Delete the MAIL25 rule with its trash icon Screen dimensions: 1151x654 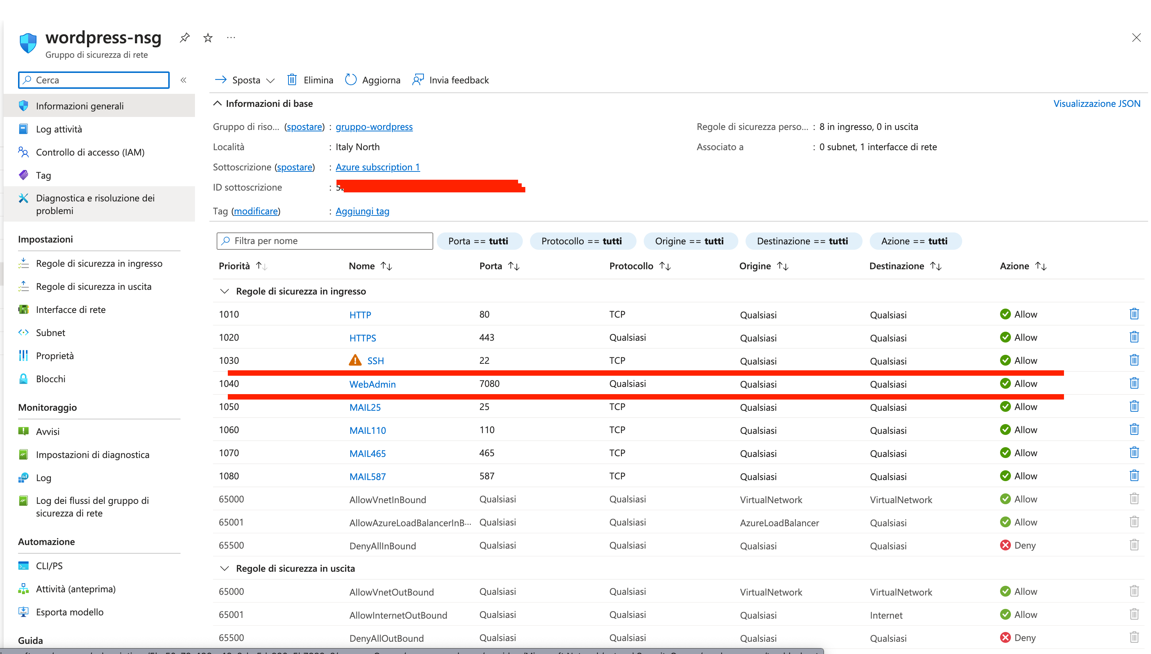click(1134, 406)
